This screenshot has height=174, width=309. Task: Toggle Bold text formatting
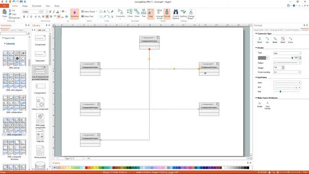click(24, 17)
